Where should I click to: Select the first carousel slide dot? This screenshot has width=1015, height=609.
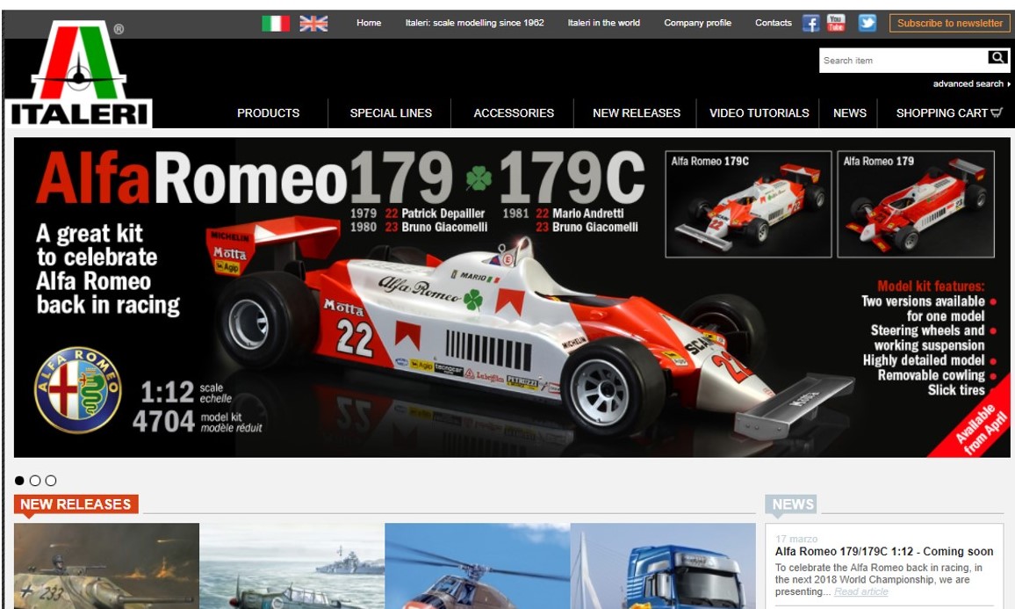[x=20, y=481]
